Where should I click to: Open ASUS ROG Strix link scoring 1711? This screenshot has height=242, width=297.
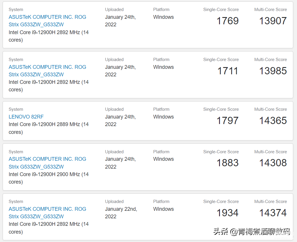coord(47,71)
